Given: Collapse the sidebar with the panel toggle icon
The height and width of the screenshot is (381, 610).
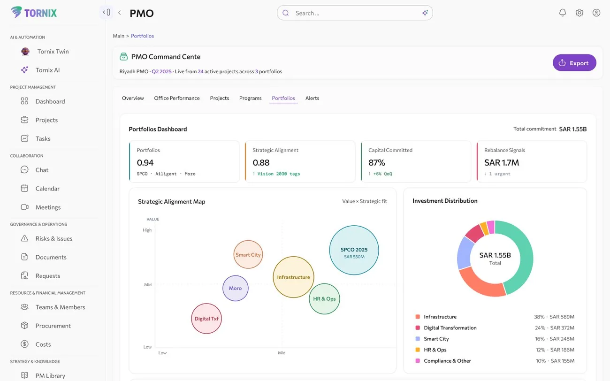Looking at the screenshot, I should [107, 13].
